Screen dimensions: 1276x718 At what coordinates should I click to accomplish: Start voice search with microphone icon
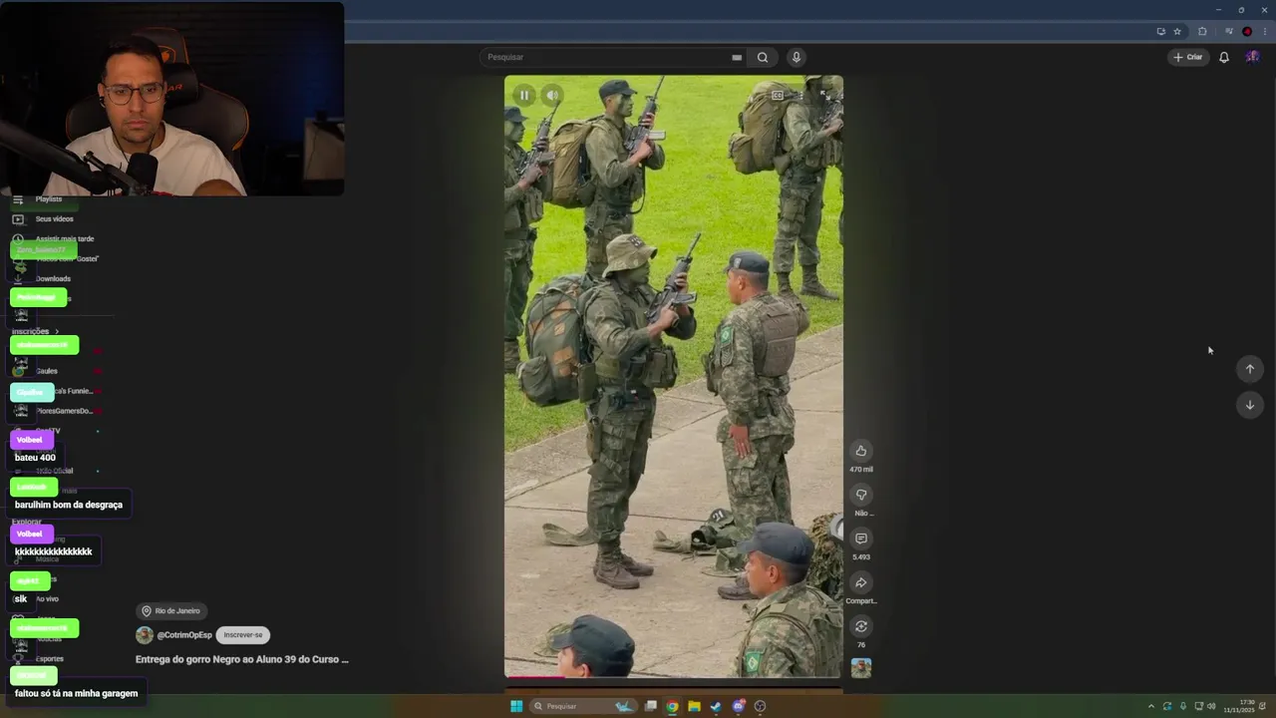796,57
